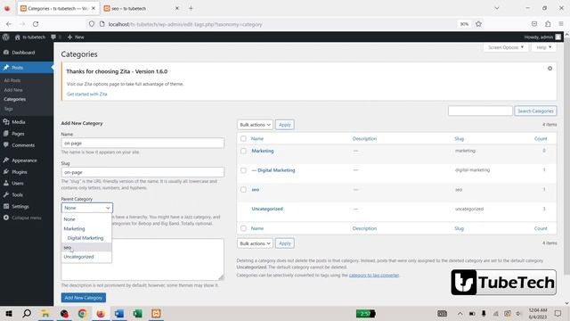Open Windows Start menu

pyautogui.click(x=8, y=313)
